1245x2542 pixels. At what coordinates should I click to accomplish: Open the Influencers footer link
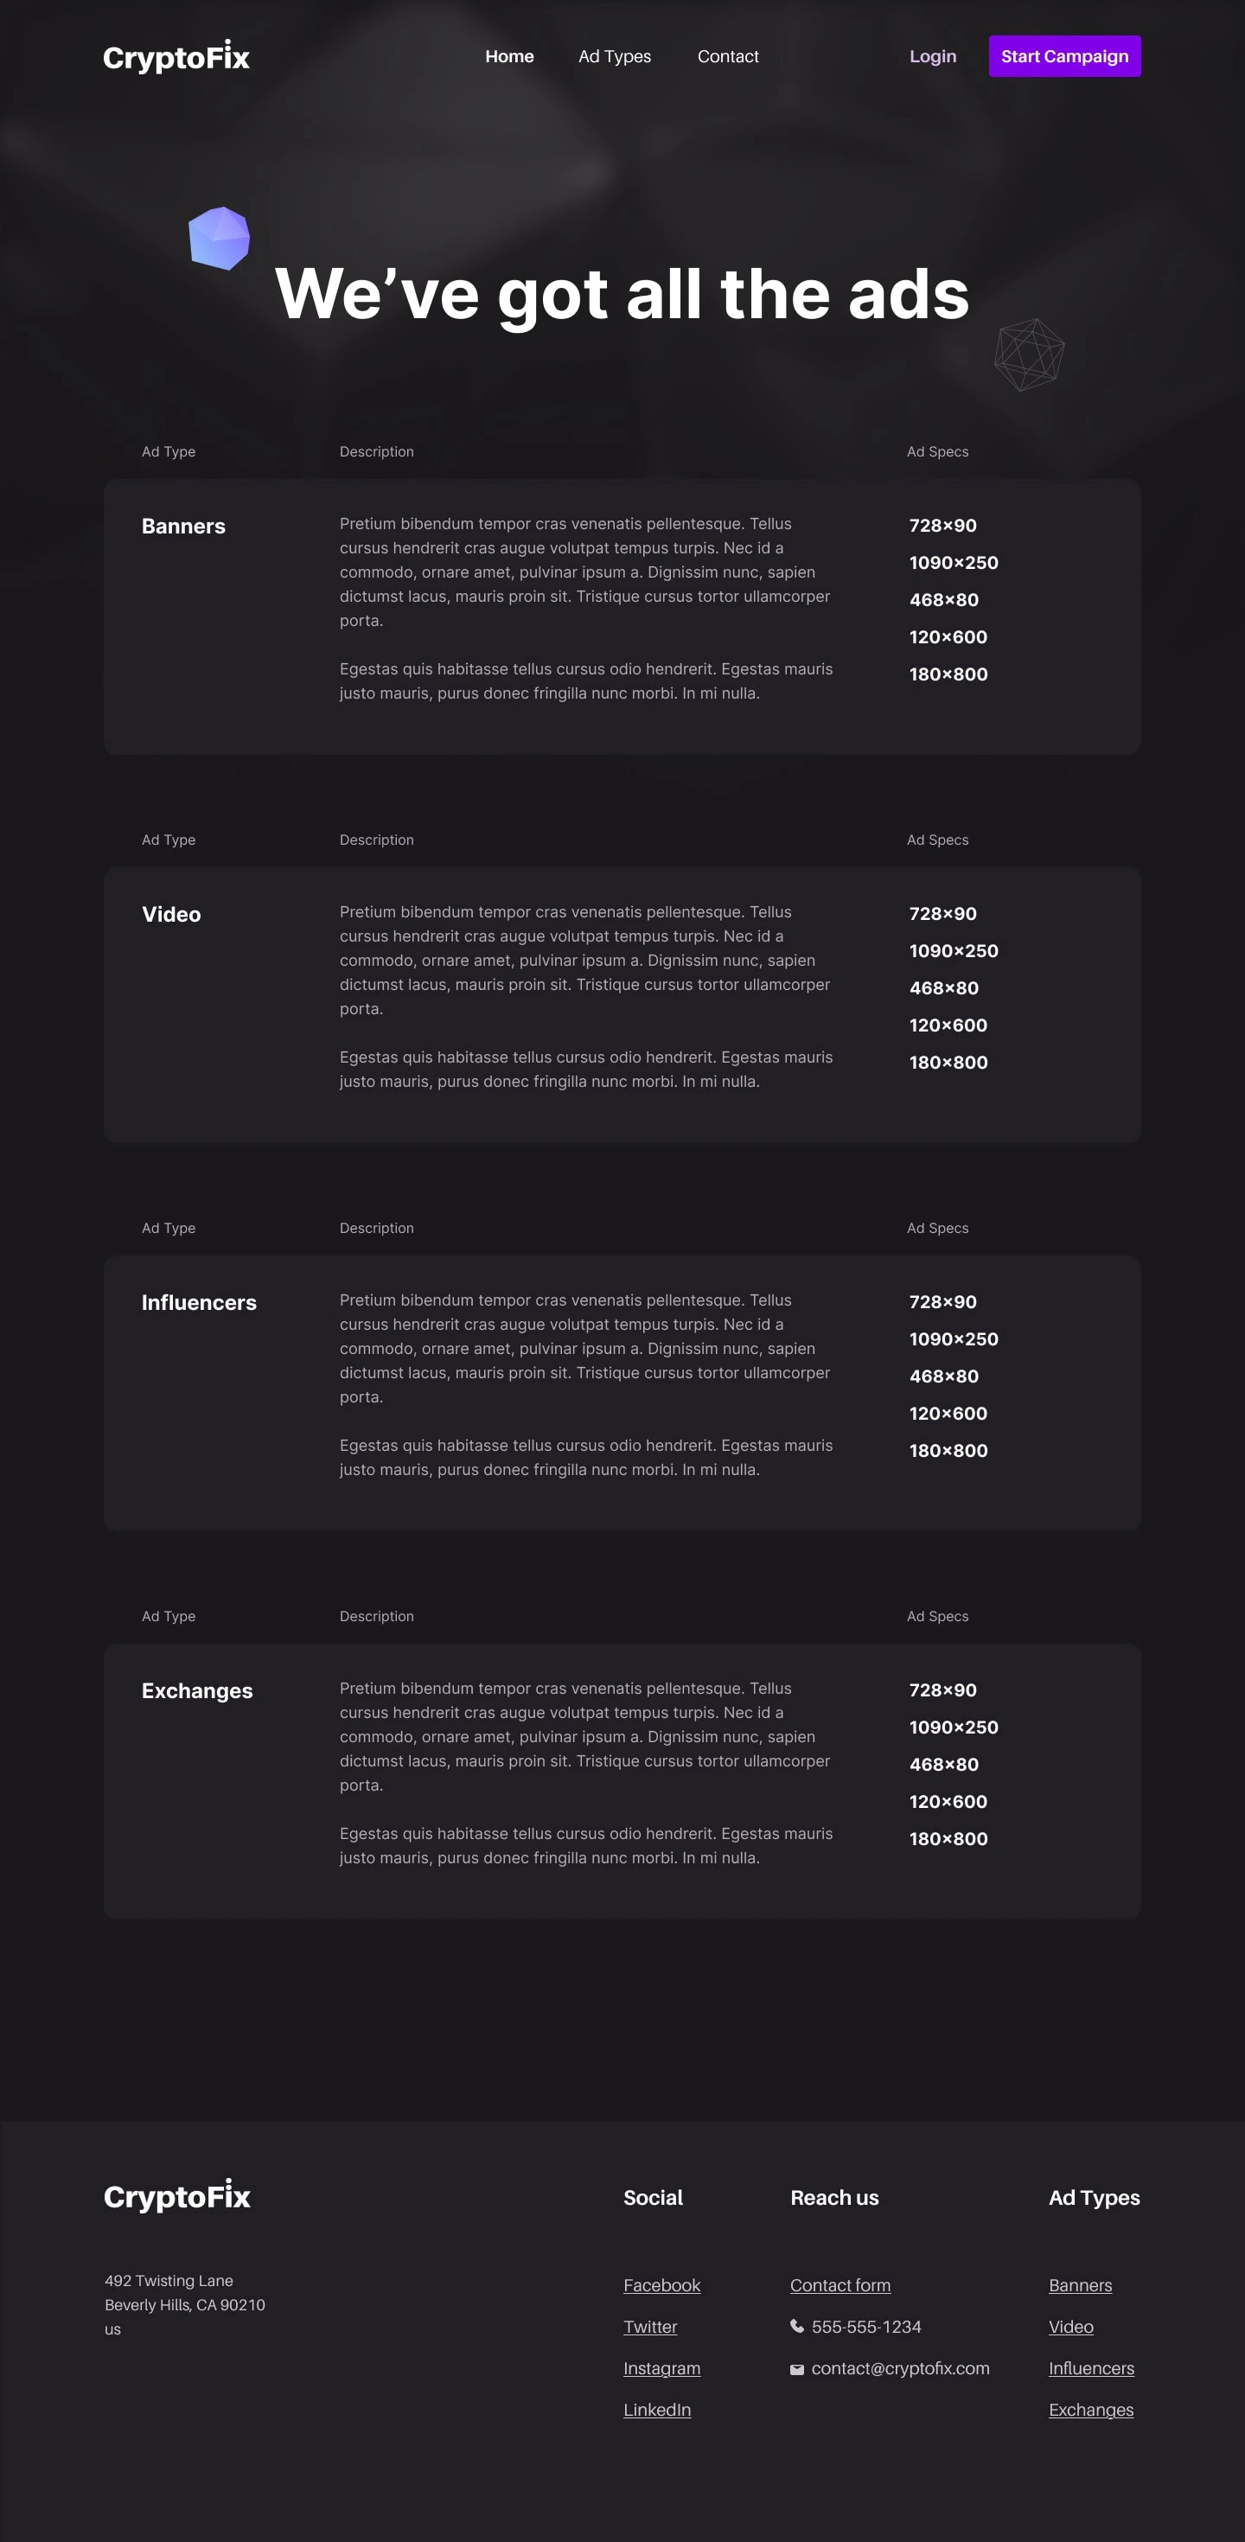coord(1091,2368)
